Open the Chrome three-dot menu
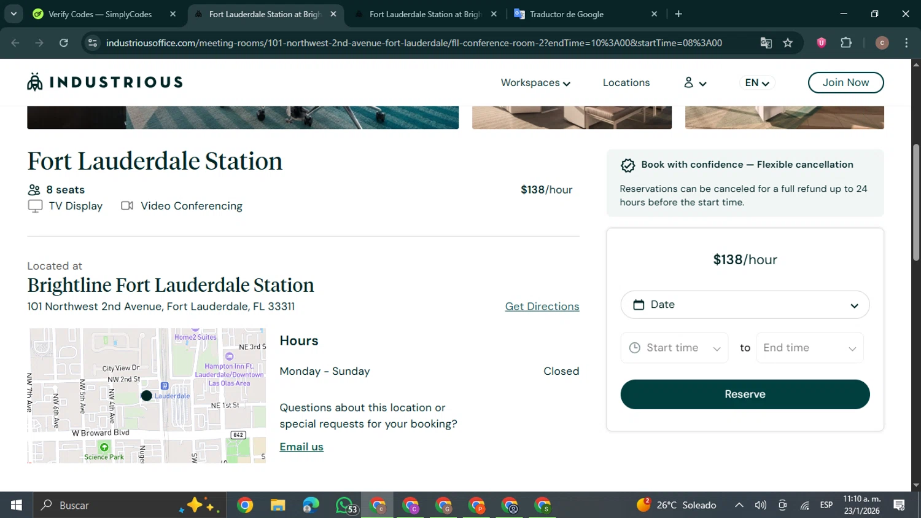The image size is (921, 518). coord(906,43)
